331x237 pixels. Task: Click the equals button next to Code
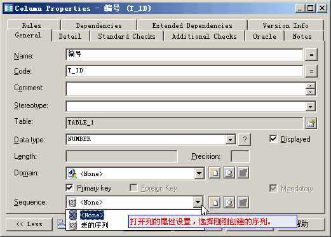tap(311, 71)
